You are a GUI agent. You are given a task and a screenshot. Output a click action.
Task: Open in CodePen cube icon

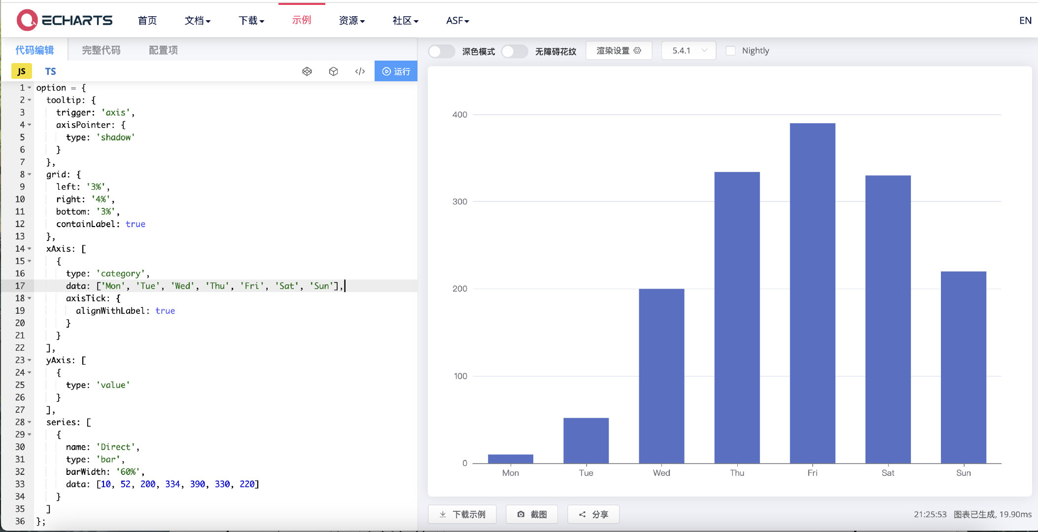coord(334,71)
